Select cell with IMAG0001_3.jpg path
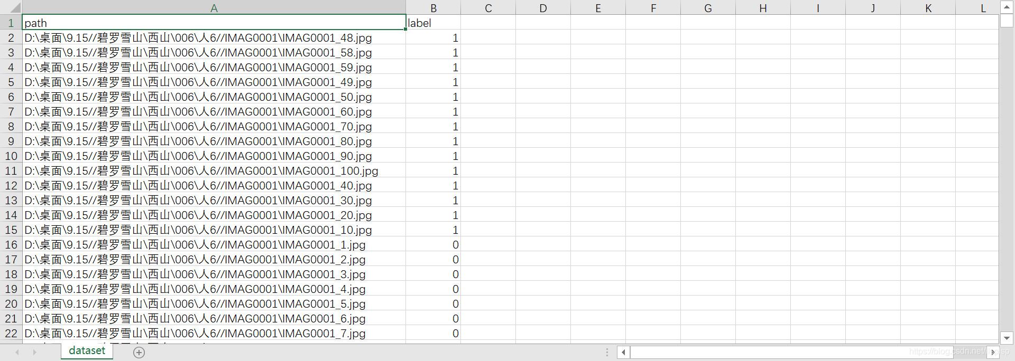This screenshot has width=1015, height=361. pyautogui.click(x=214, y=274)
